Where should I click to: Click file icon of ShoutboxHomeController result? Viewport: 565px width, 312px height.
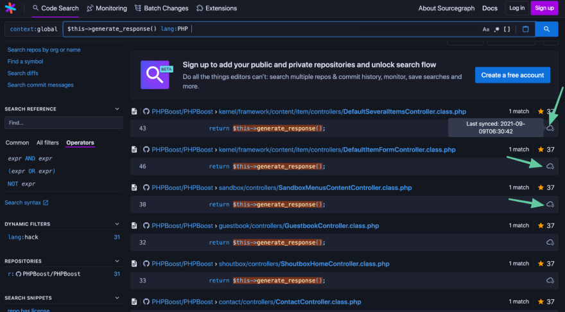(134, 264)
